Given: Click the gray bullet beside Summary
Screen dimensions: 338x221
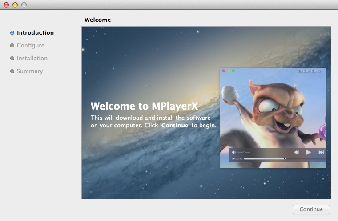Looking at the screenshot, I should coord(12,71).
